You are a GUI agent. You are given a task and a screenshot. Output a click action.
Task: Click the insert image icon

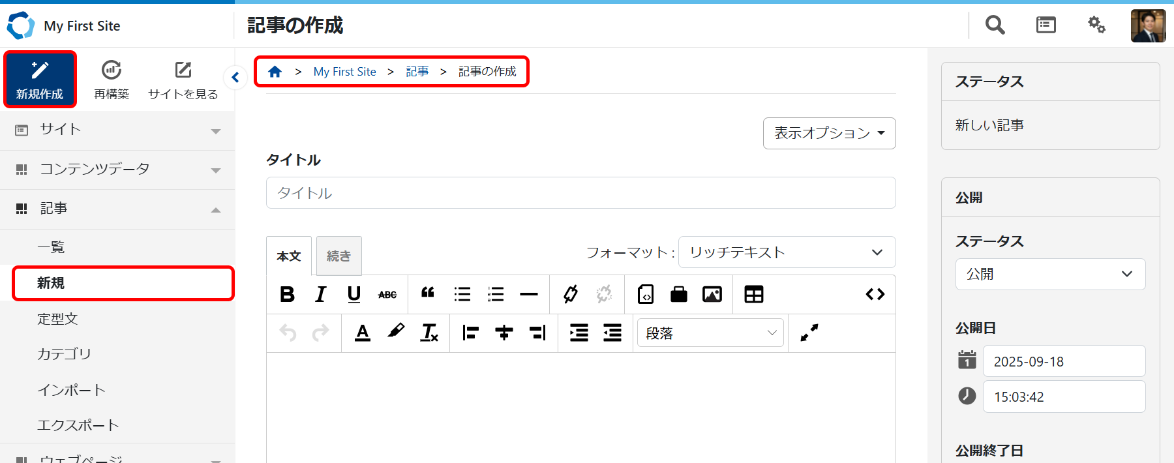tap(712, 295)
